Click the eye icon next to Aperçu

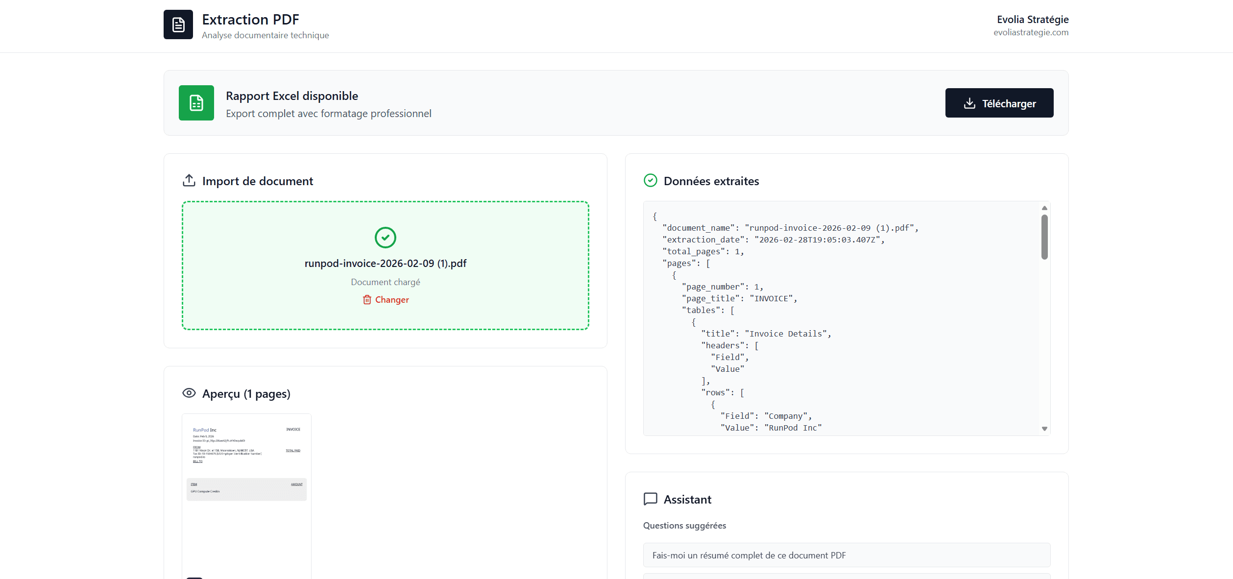[189, 393]
